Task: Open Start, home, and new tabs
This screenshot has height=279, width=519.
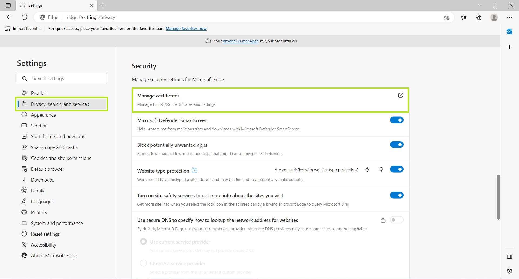Action: (62, 136)
